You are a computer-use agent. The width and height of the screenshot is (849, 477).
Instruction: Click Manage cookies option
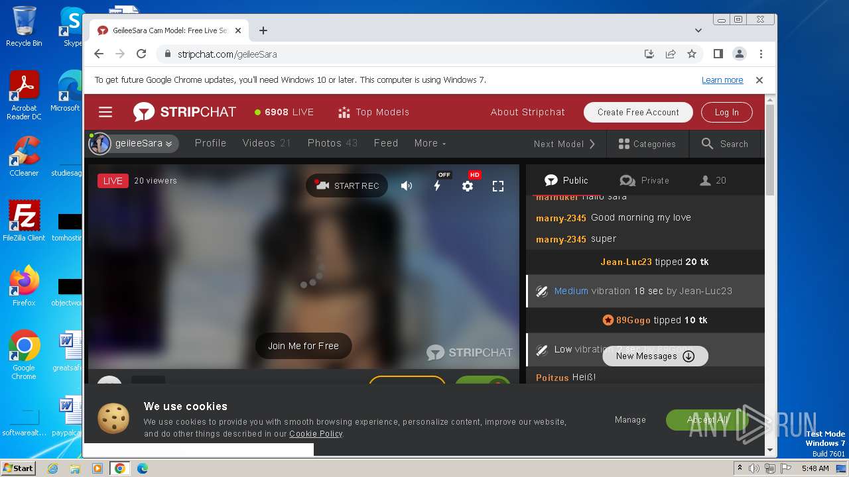630,419
